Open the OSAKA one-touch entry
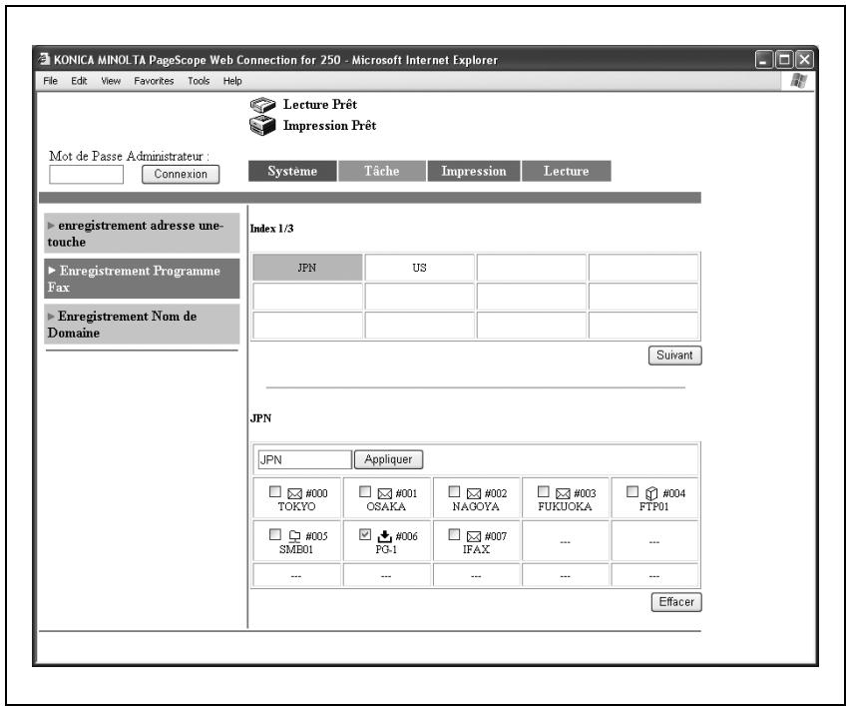846x706 pixels. 386,506
